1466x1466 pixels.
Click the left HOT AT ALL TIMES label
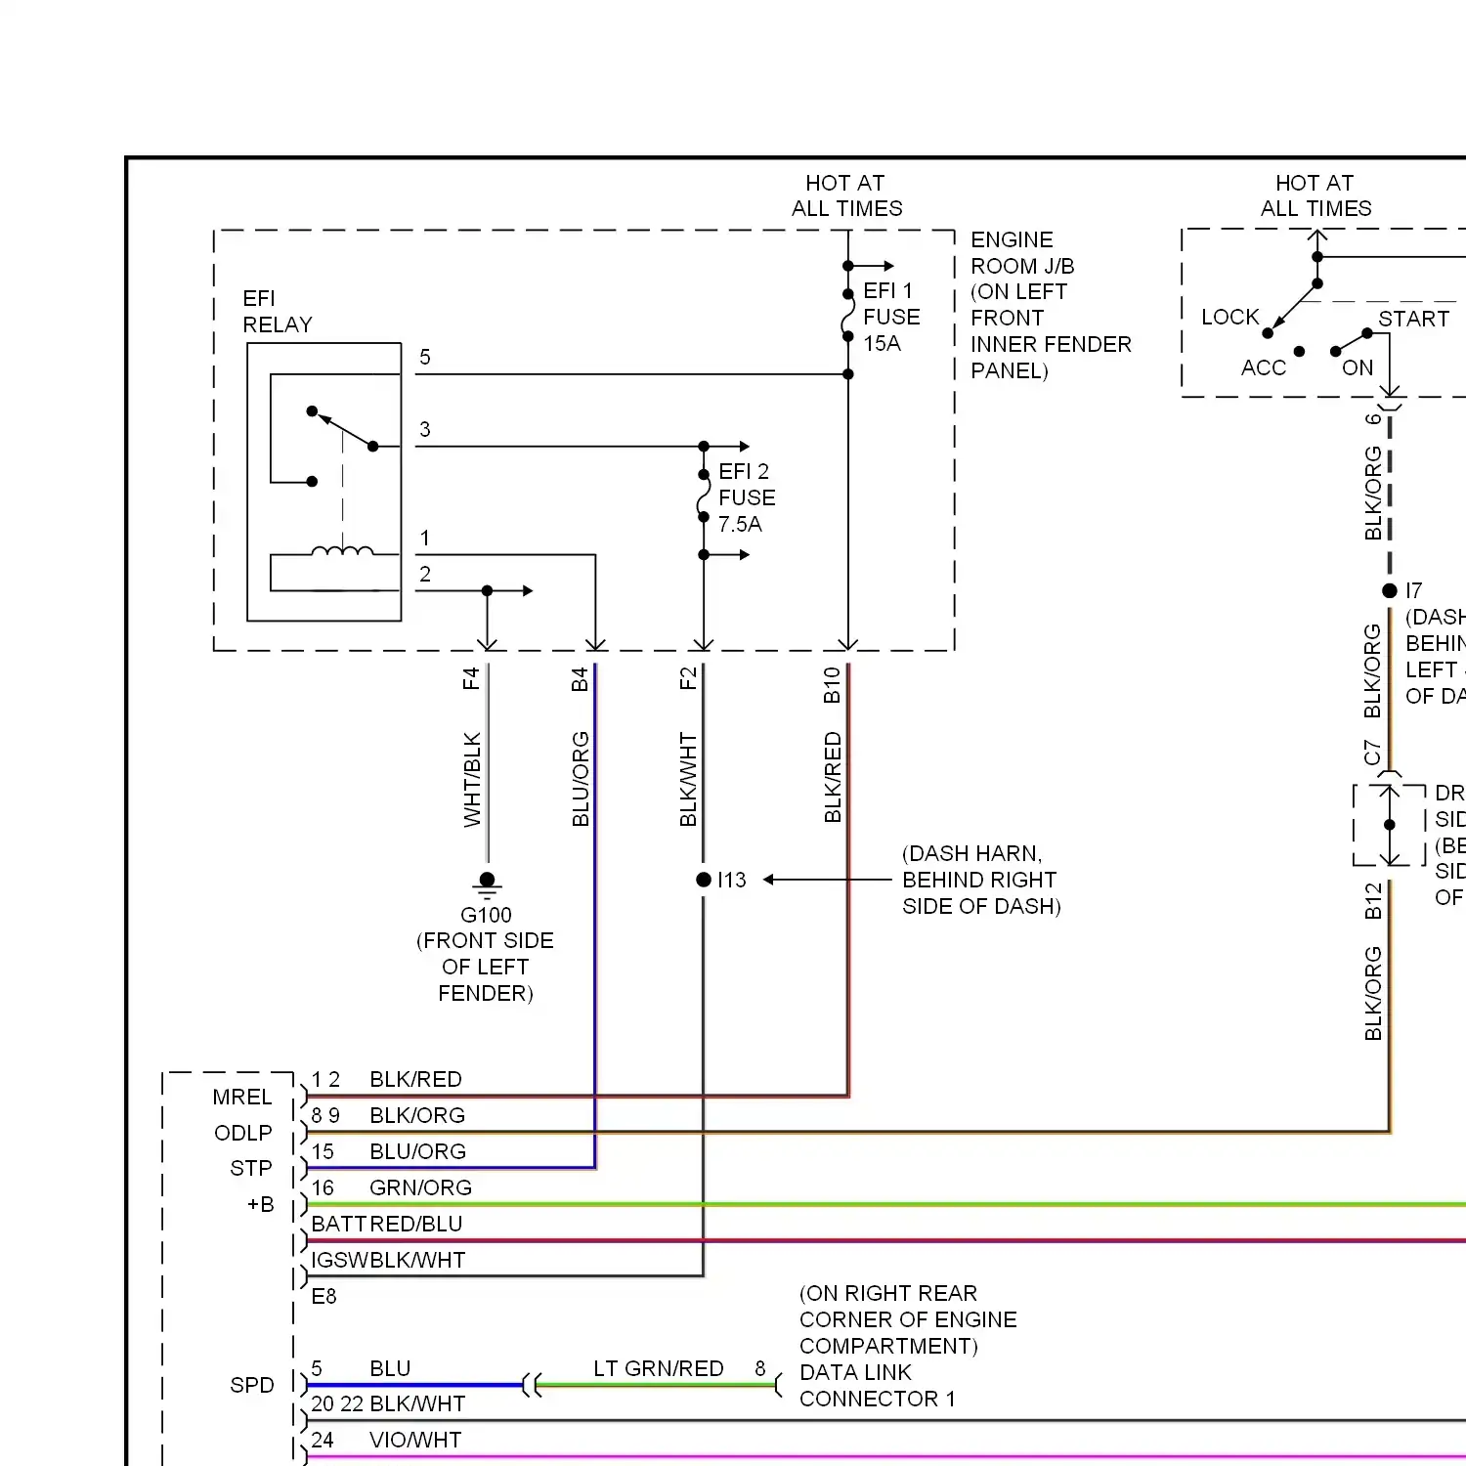pos(846,195)
